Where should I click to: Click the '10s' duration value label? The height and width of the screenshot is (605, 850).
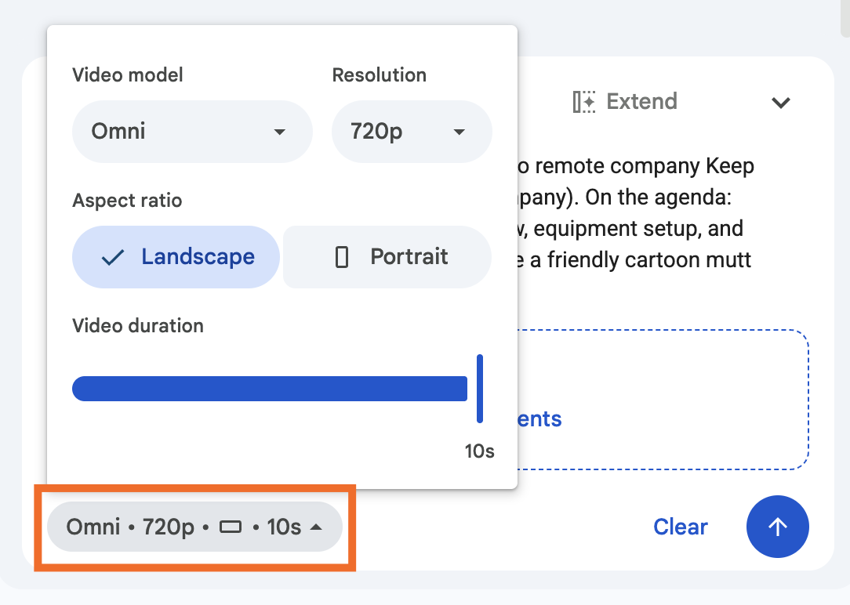coord(480,451)
